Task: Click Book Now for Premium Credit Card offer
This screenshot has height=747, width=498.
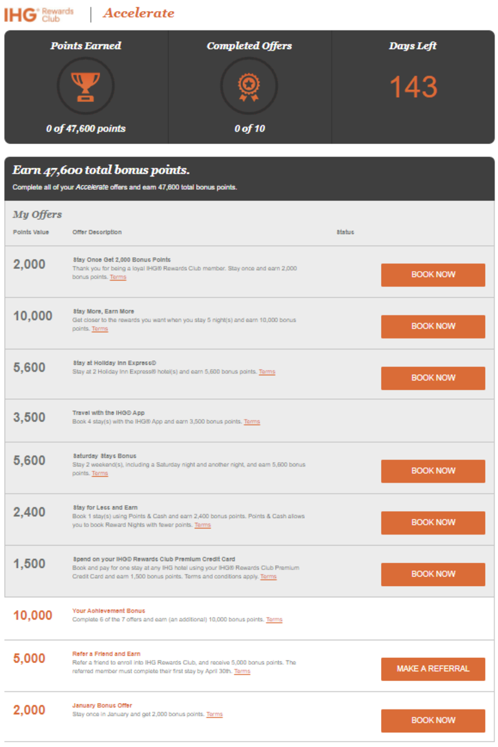Action: 433,574
